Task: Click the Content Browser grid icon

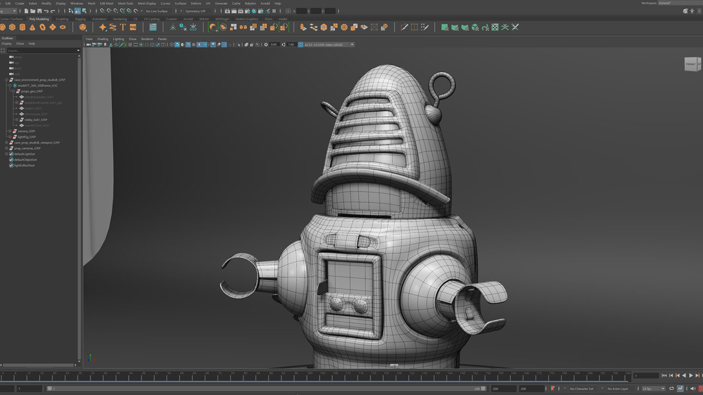Action: click(153, 27)
